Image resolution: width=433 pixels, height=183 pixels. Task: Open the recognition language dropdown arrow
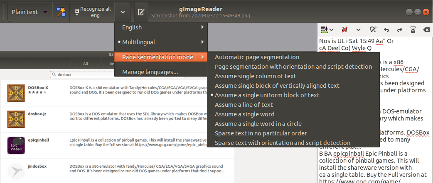pyautogui.click(x=123, y=12)
